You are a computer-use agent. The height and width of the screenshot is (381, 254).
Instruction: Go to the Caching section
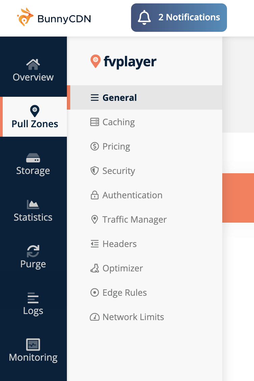145,122
